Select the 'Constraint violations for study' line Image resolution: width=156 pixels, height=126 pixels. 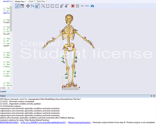[25, 120]
